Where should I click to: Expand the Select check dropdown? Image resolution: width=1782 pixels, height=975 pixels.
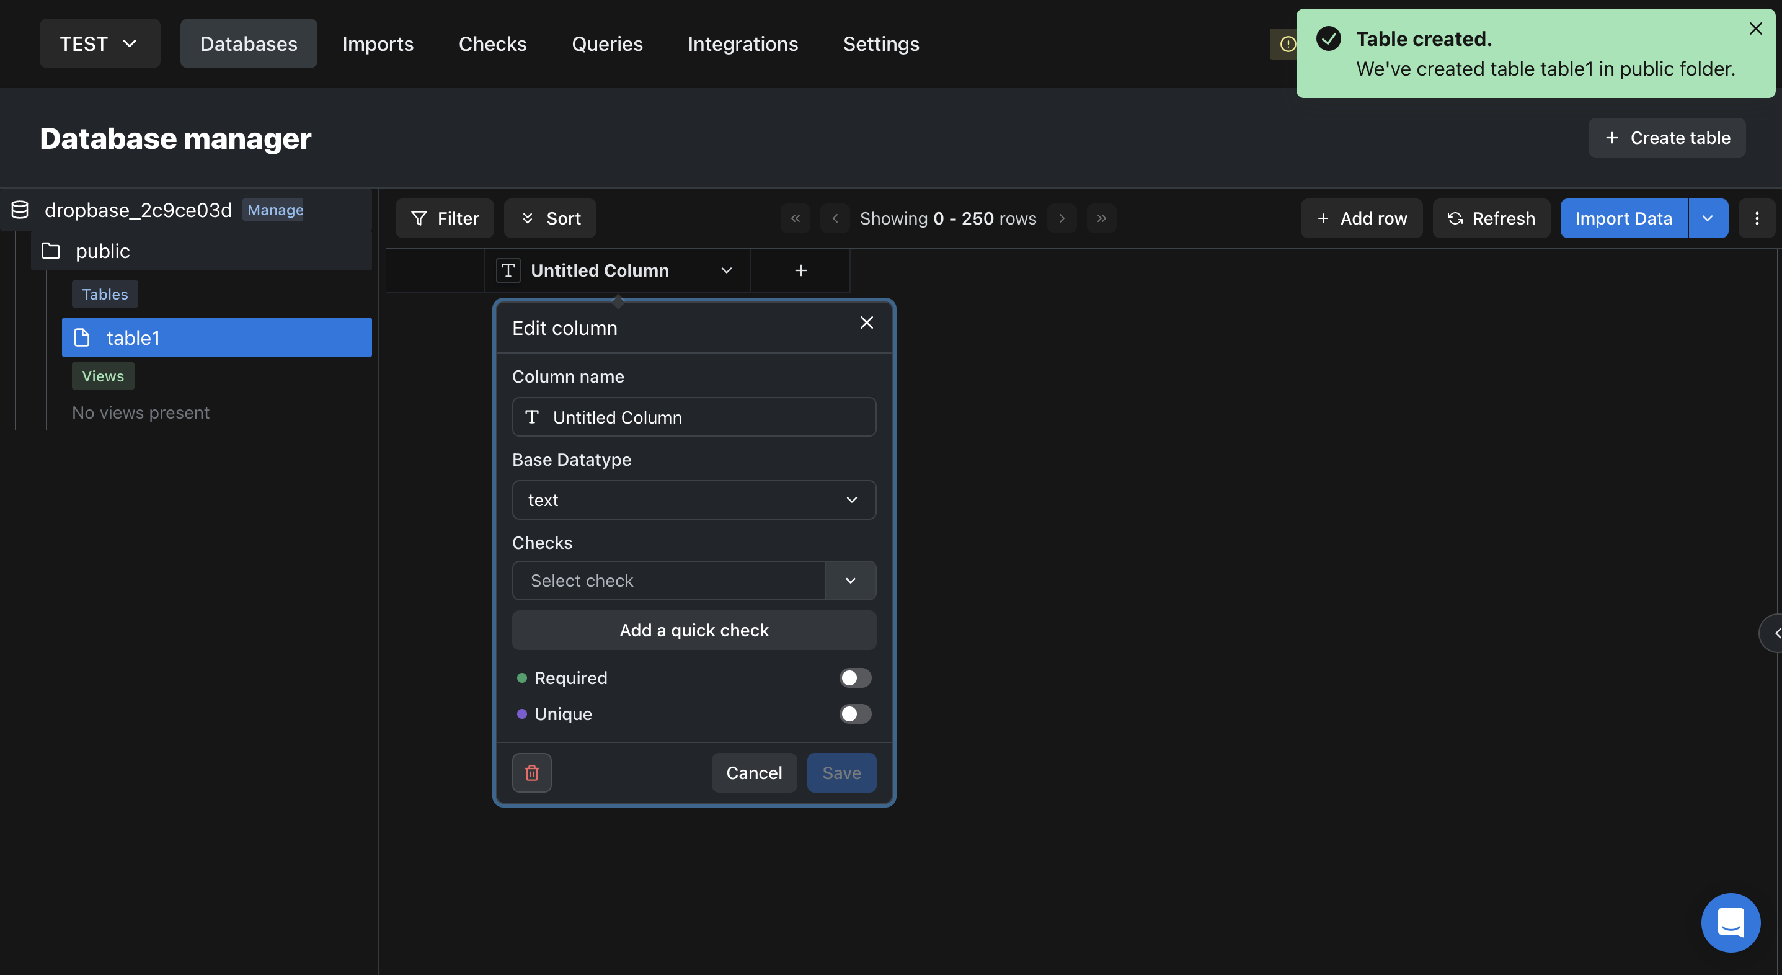click(850, 581)
